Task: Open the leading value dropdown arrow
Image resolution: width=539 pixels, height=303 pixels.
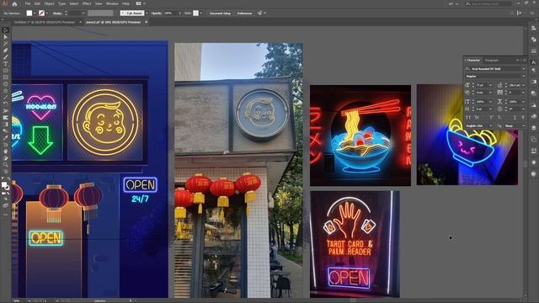Action: pos(523,85)
